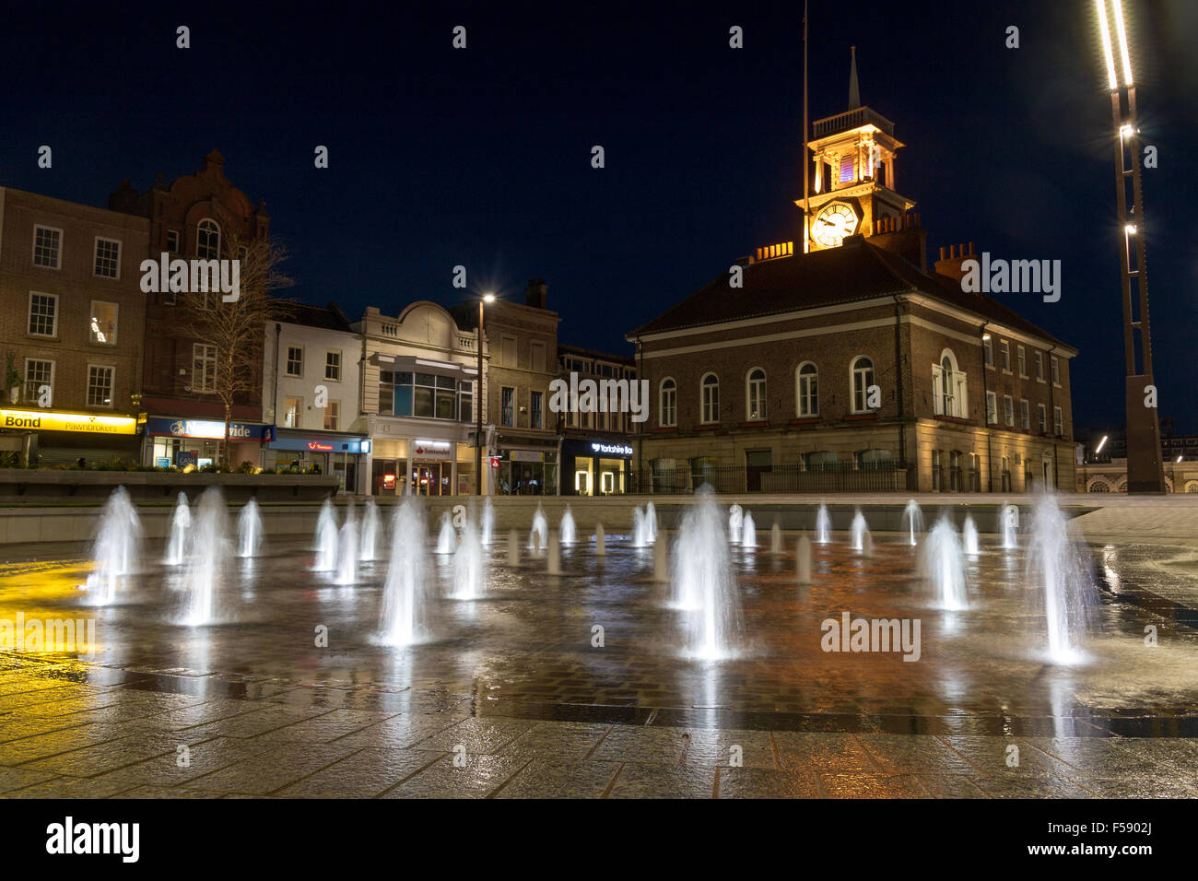Click the Yorkshire Bank illuminated sign
This screenshot has width=1198, height=881.
click(x=611, y=449)
